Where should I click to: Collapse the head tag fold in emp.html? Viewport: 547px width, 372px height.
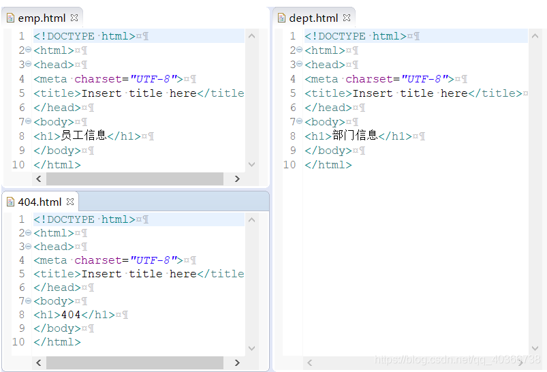click(29, 64)
